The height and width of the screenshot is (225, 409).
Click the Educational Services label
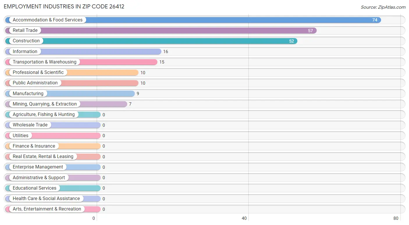click(35, 188)
